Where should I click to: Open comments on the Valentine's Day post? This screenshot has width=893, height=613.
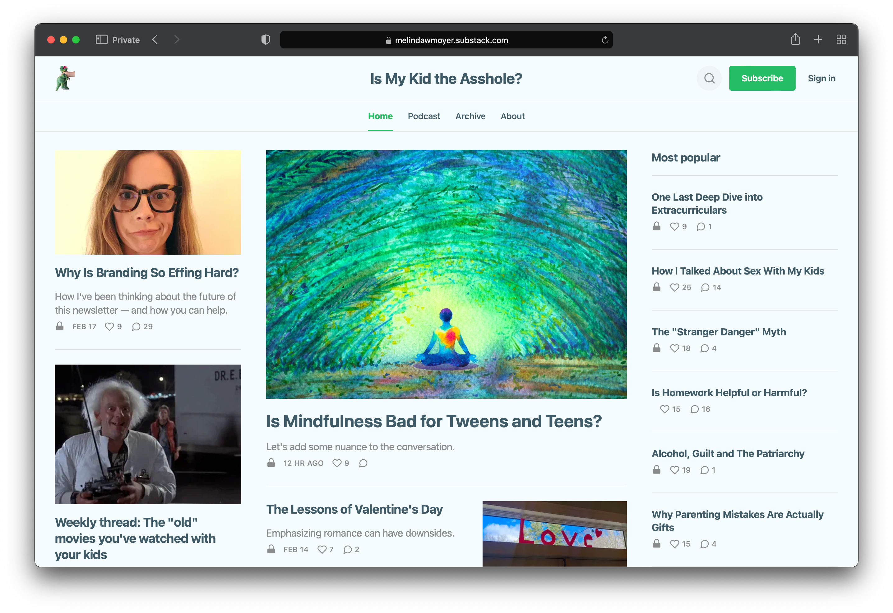[x=351, y=550]
